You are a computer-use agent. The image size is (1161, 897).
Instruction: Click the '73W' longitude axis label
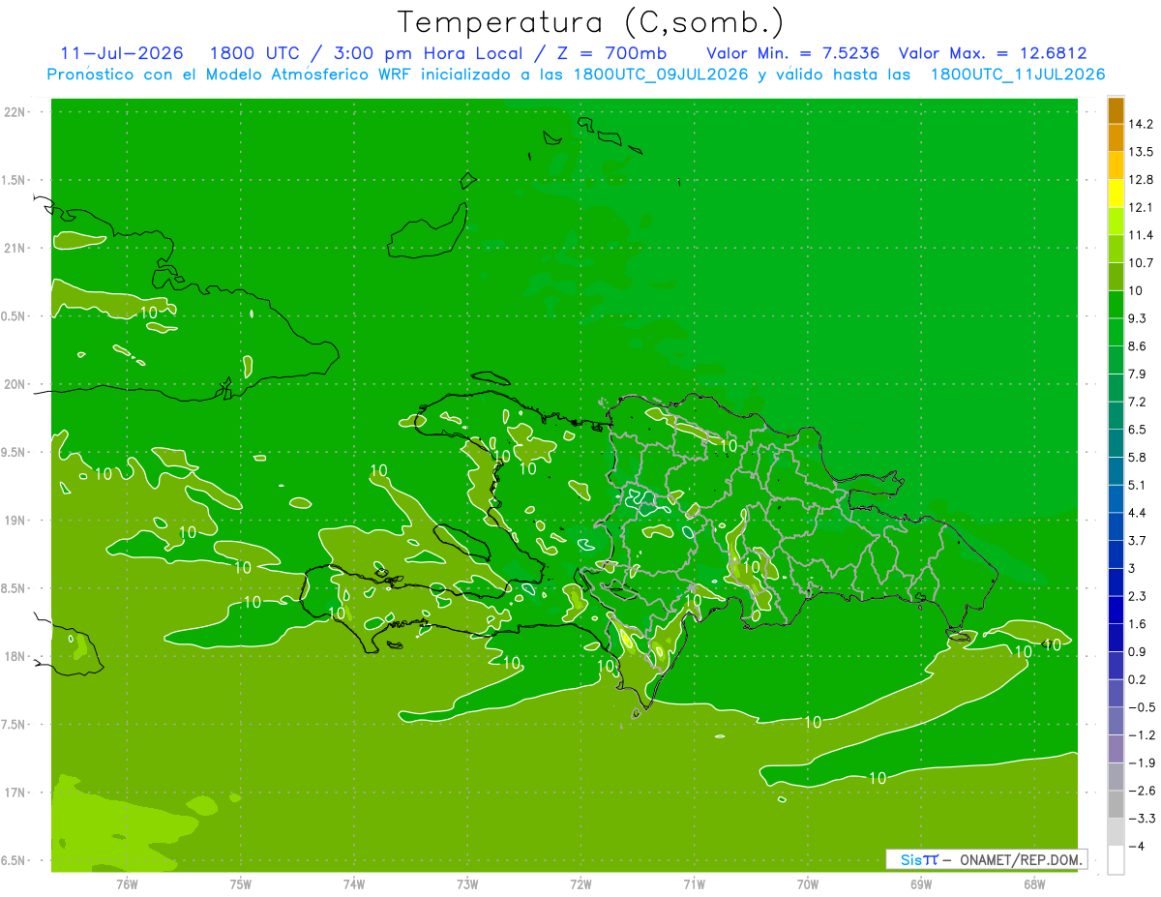(467, 884)
